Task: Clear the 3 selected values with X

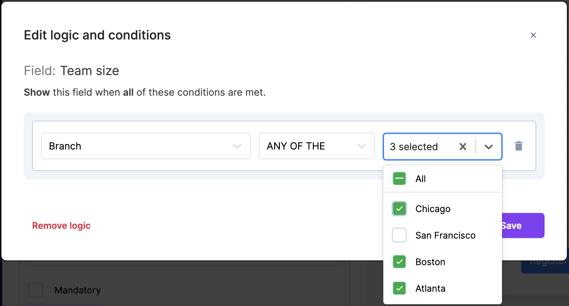Action: point(463,147)
